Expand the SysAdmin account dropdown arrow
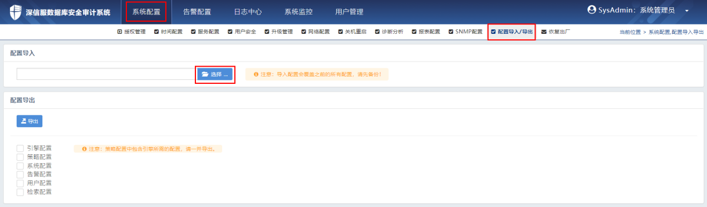The width and height of the screenshot is (707, 207). (686, 11)
